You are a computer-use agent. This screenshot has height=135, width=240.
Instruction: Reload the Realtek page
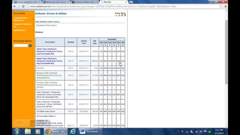pos(23,6)
